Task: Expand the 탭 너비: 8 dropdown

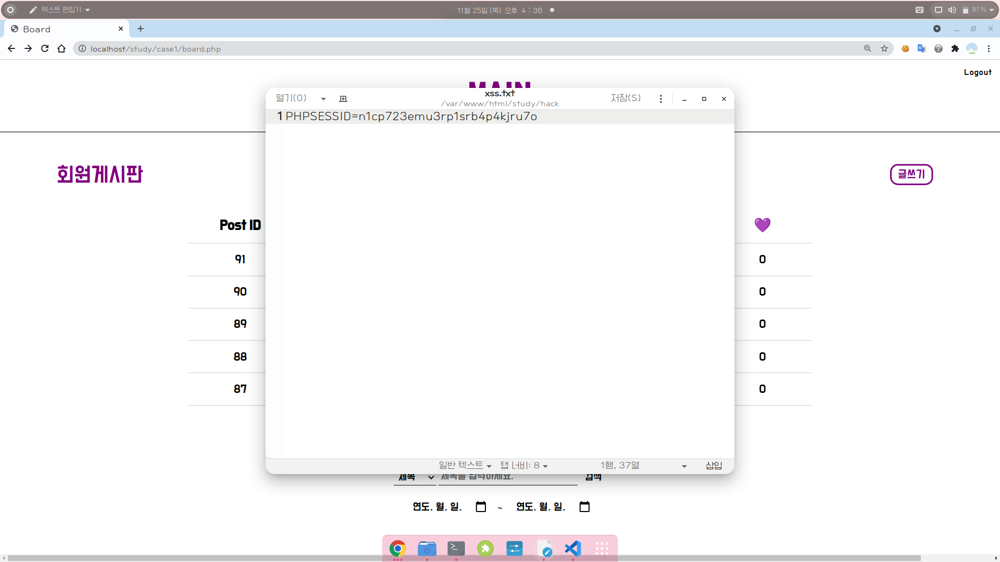Action: (x=523, y=465)
